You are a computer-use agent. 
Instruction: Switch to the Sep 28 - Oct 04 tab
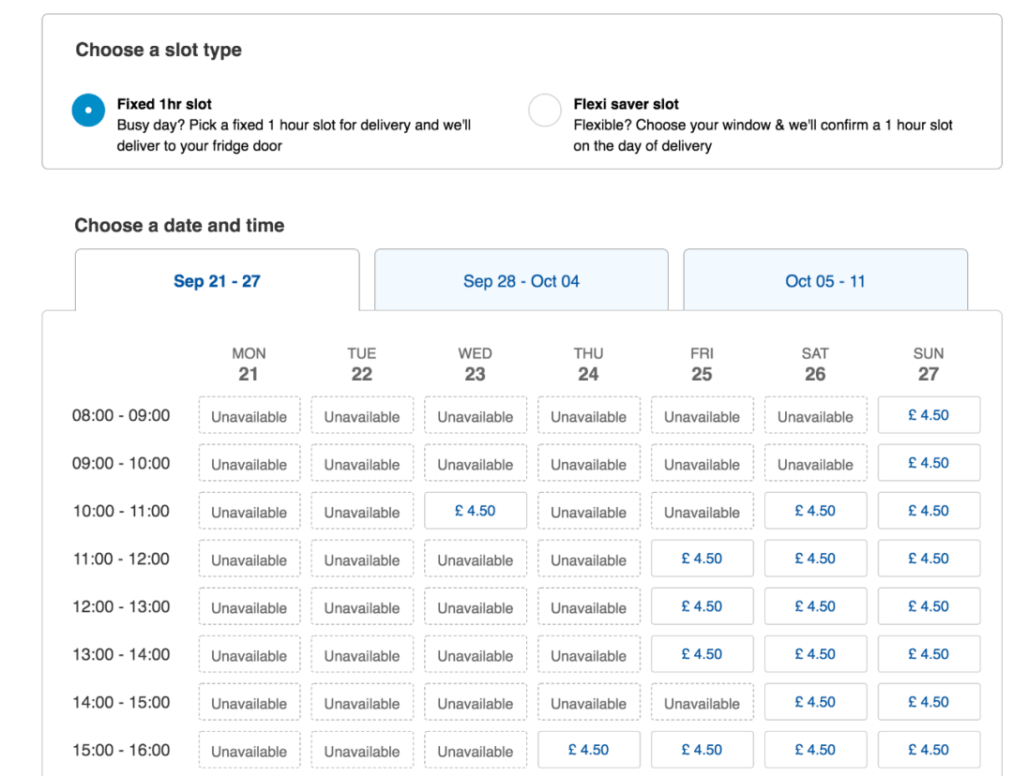[521, 281]
